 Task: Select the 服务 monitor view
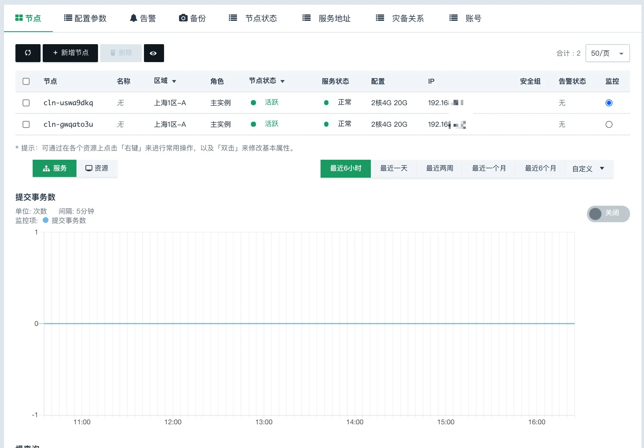55,168
